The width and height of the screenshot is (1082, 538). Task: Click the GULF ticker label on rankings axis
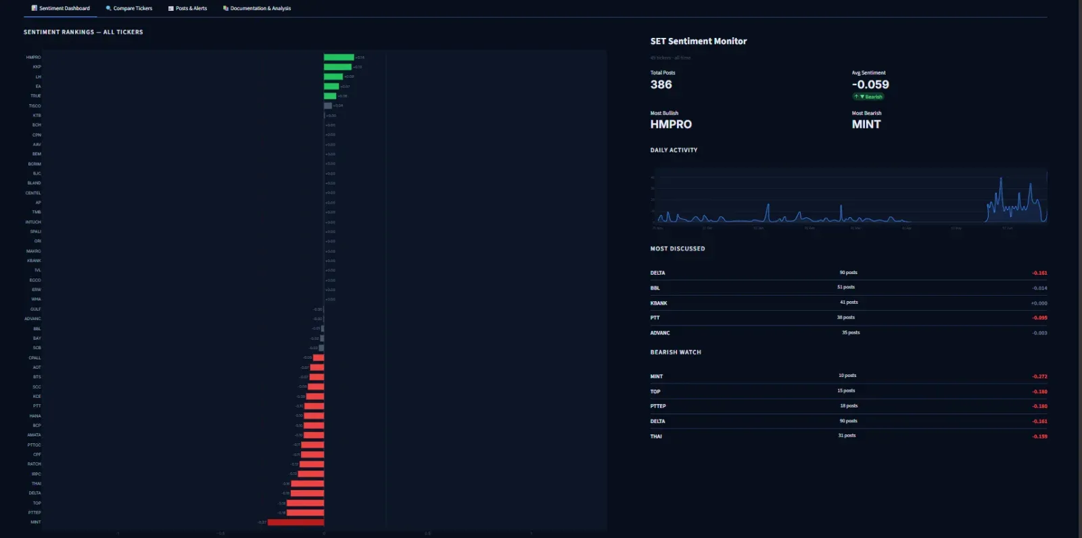point(36,309)
